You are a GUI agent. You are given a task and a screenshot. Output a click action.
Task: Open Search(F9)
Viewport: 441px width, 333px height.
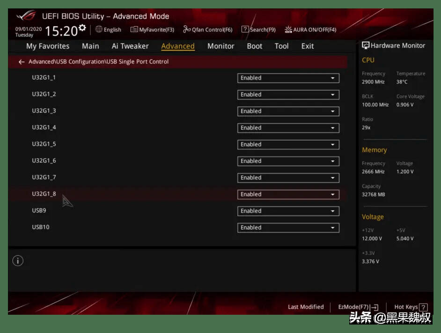(259, 30)
